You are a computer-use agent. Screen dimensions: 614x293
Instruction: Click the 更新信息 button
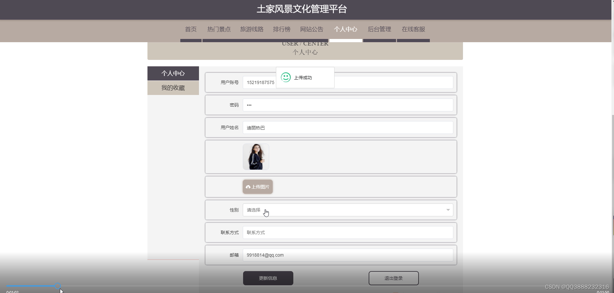point(268,278)
